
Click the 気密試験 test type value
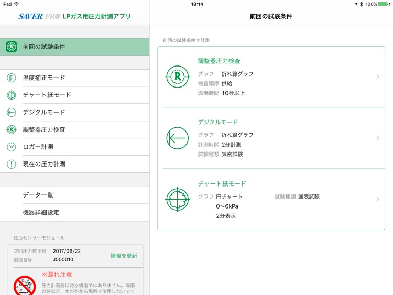click(232, 154)
